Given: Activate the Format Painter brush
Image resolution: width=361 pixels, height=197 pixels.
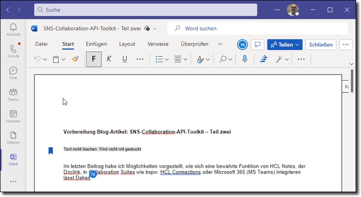Looking at the screenshot, I should coord(75,59).
